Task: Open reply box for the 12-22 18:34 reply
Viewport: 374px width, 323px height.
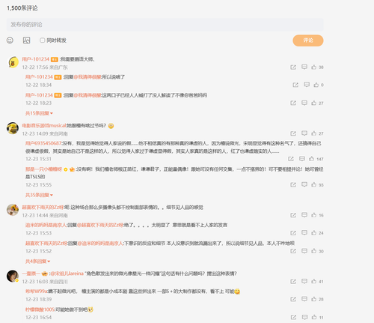Action: pos(307,85)
